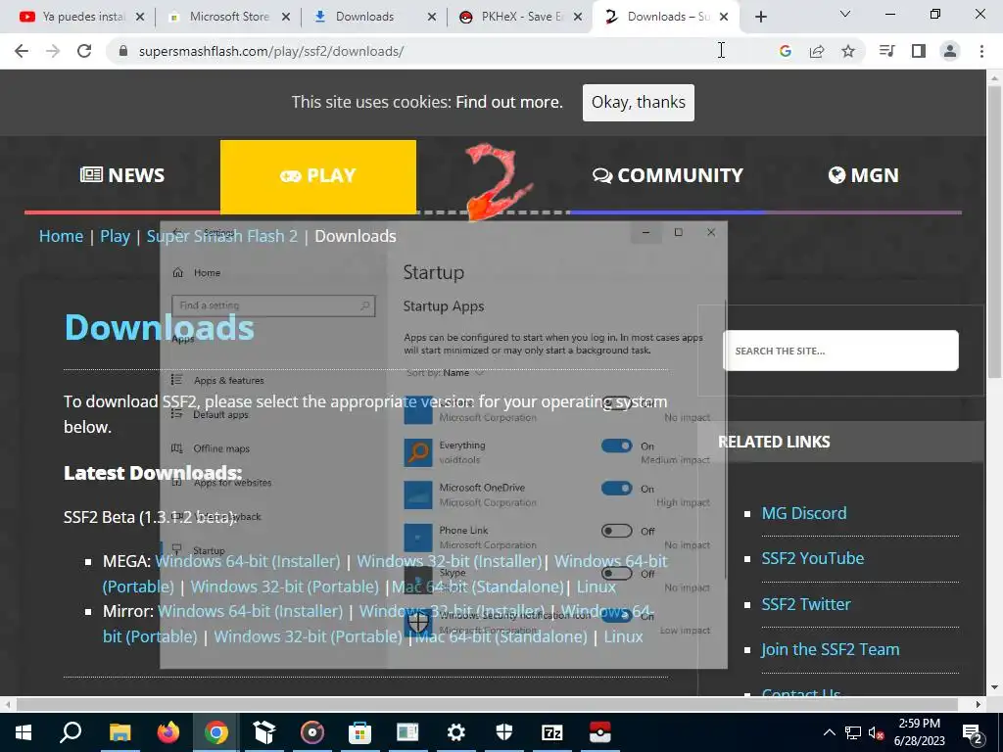Open Windows Security shield in taskbar
This screenshot has height=752, width=1003.
coord(504,732)
